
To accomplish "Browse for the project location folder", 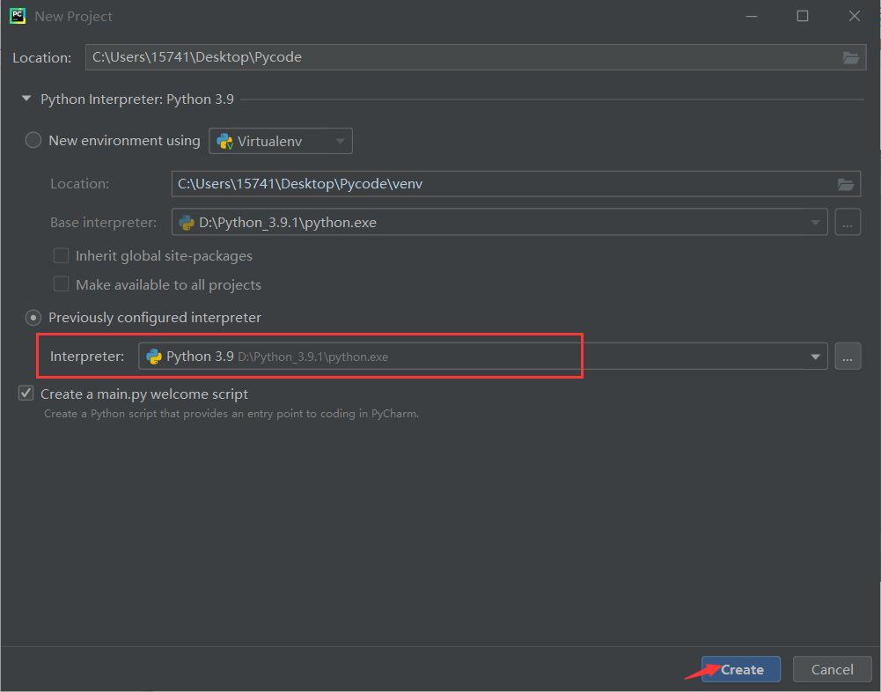I will (851, 57).
